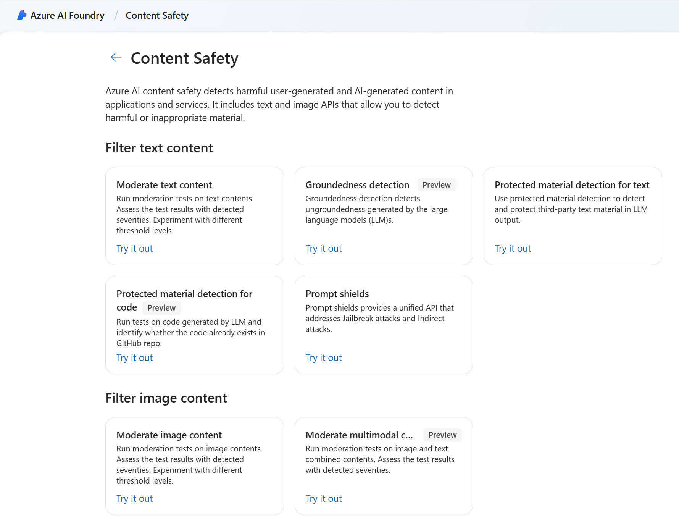Click 'Run moderation tests on image contents' description
Viewport: 679px width, 524px height.
click(189, 465)
